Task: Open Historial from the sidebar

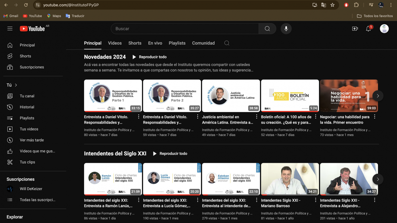Action: click(x=27, y=107)
